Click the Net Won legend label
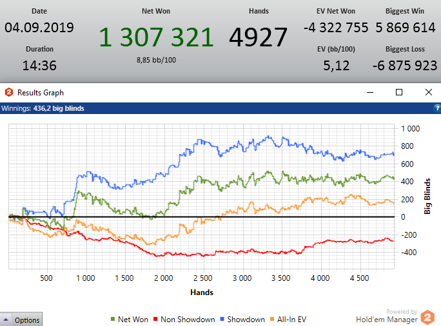Image resolution: width=441 pixels, height=326 pixels. [x=133, y=320]
